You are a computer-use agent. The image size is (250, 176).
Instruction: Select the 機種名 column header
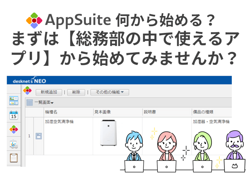(50, 112)
